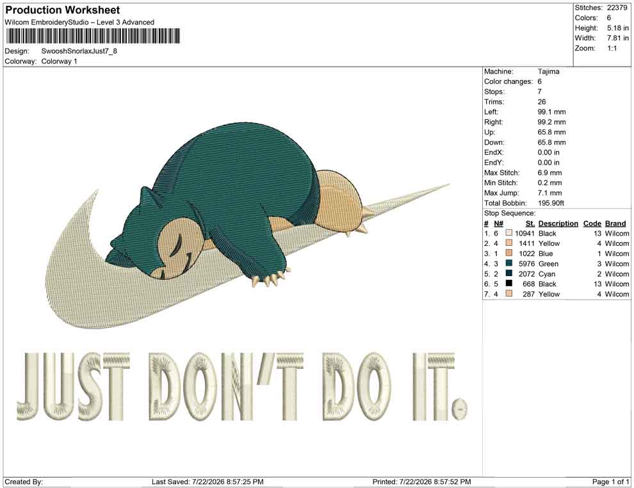Click the Width value '7.81 in'
The height and width of the screenshot is (488, 634).
tap(618, 38)
